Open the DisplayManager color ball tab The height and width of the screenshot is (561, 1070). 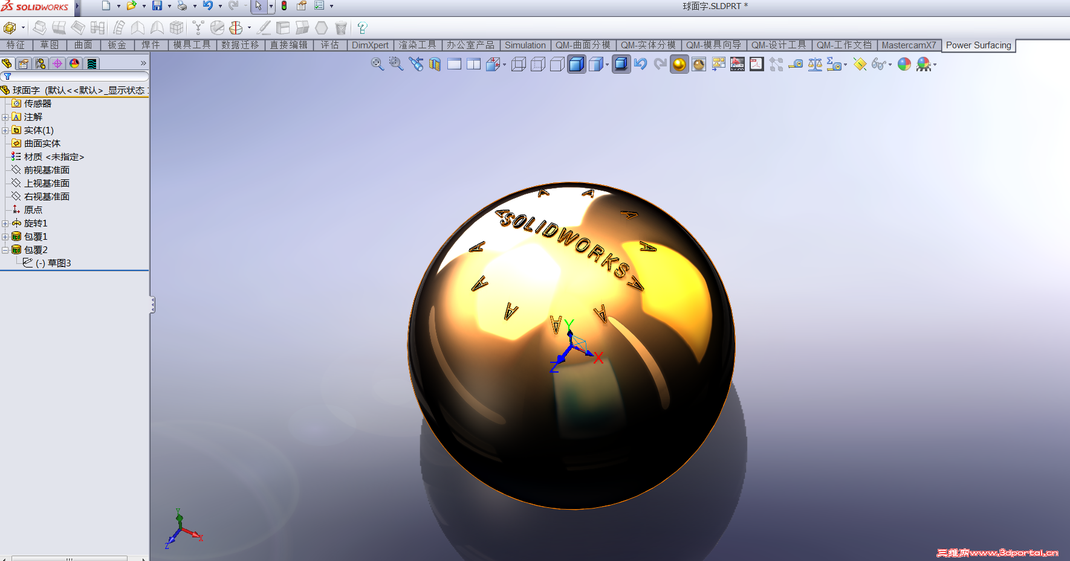(74, 63)
